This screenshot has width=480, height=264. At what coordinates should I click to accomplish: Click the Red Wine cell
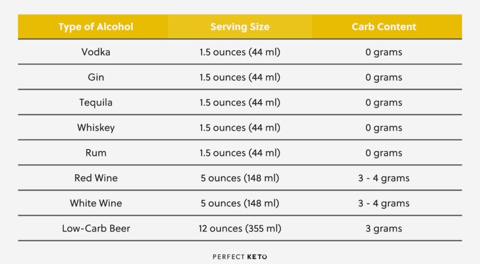[96, 178]
